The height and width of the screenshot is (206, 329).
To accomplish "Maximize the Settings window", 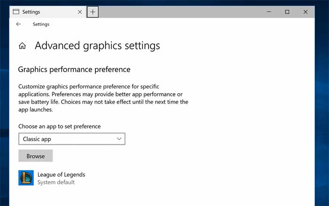I will 287,12.
